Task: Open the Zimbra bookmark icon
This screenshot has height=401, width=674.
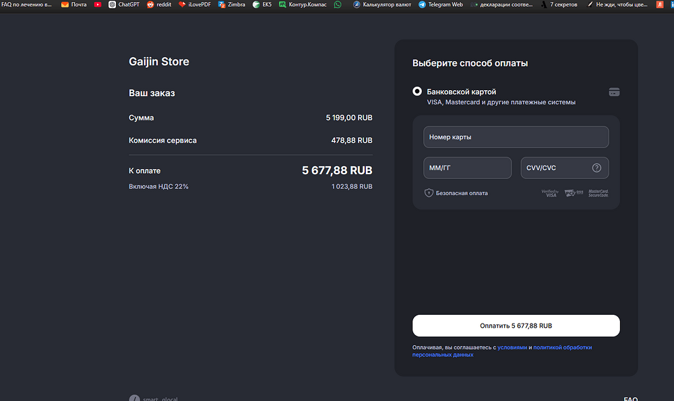Action: [222, 5]
